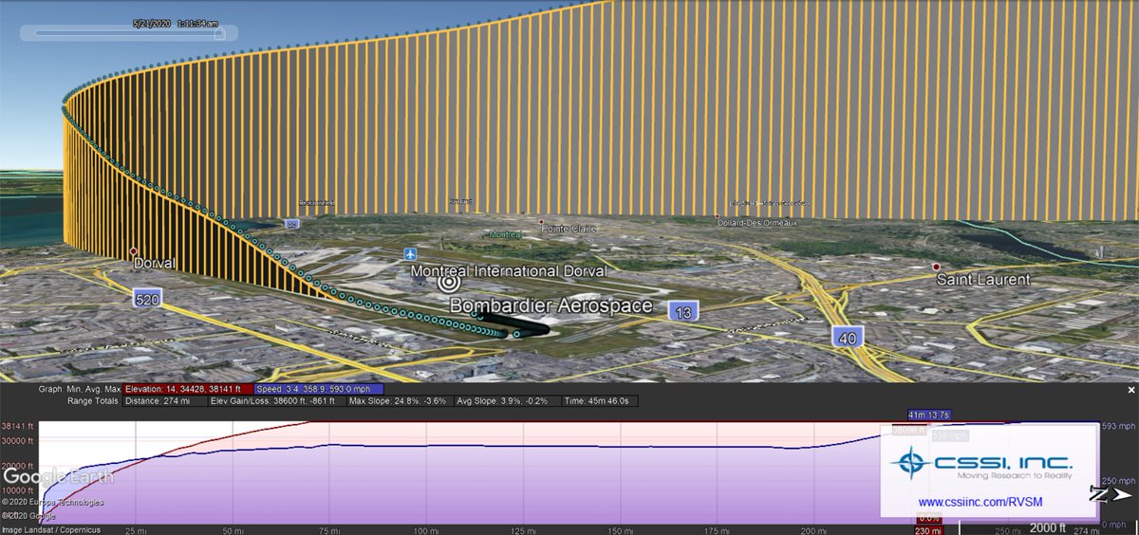This screenshot has height=535, width=1139.
Task: Click the Dollard-Des Ormeaux label
Action: (759, 222)
